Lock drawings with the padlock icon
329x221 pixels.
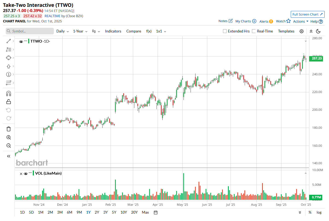[x=8, y=102]
